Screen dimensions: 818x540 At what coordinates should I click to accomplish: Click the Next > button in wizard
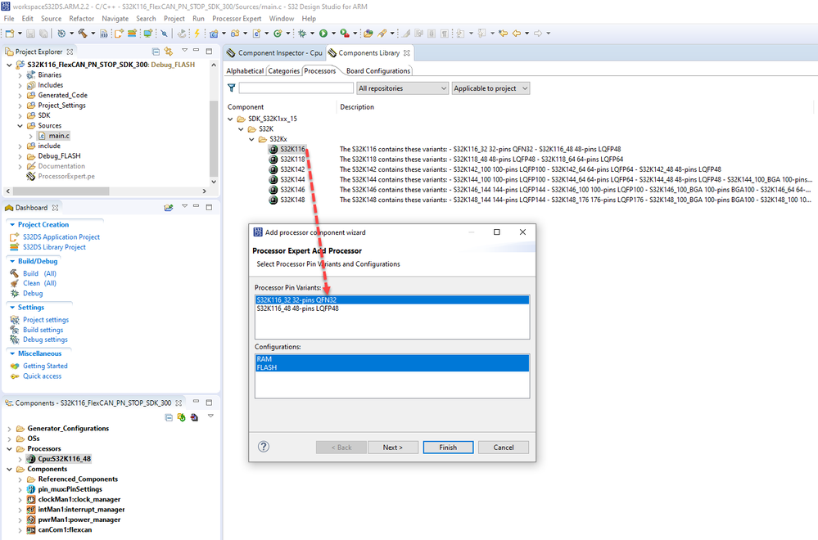click(x=393, y=448)
